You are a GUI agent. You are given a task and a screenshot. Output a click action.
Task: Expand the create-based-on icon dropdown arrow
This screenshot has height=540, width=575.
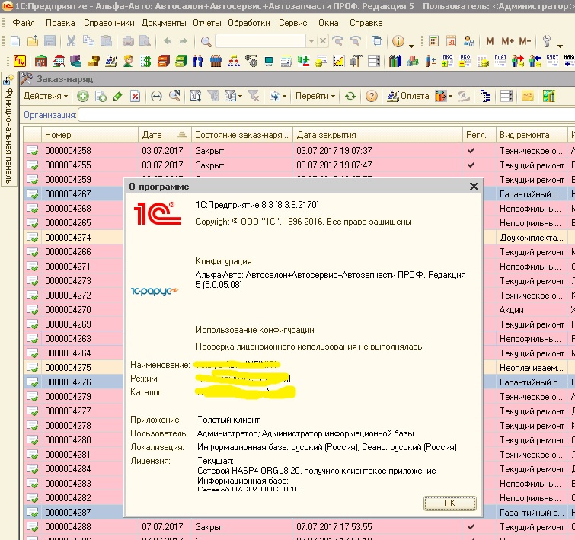coord(284,97)
